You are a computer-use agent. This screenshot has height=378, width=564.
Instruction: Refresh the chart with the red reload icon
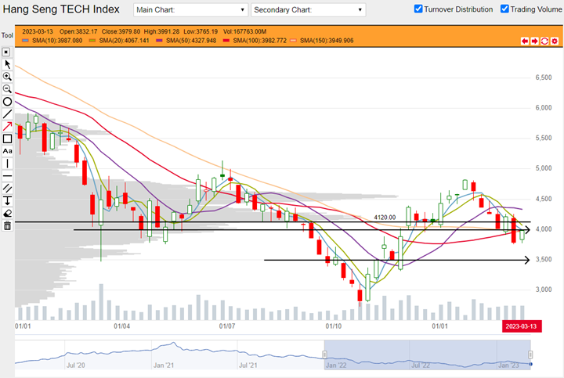click(x=544, y=41)
